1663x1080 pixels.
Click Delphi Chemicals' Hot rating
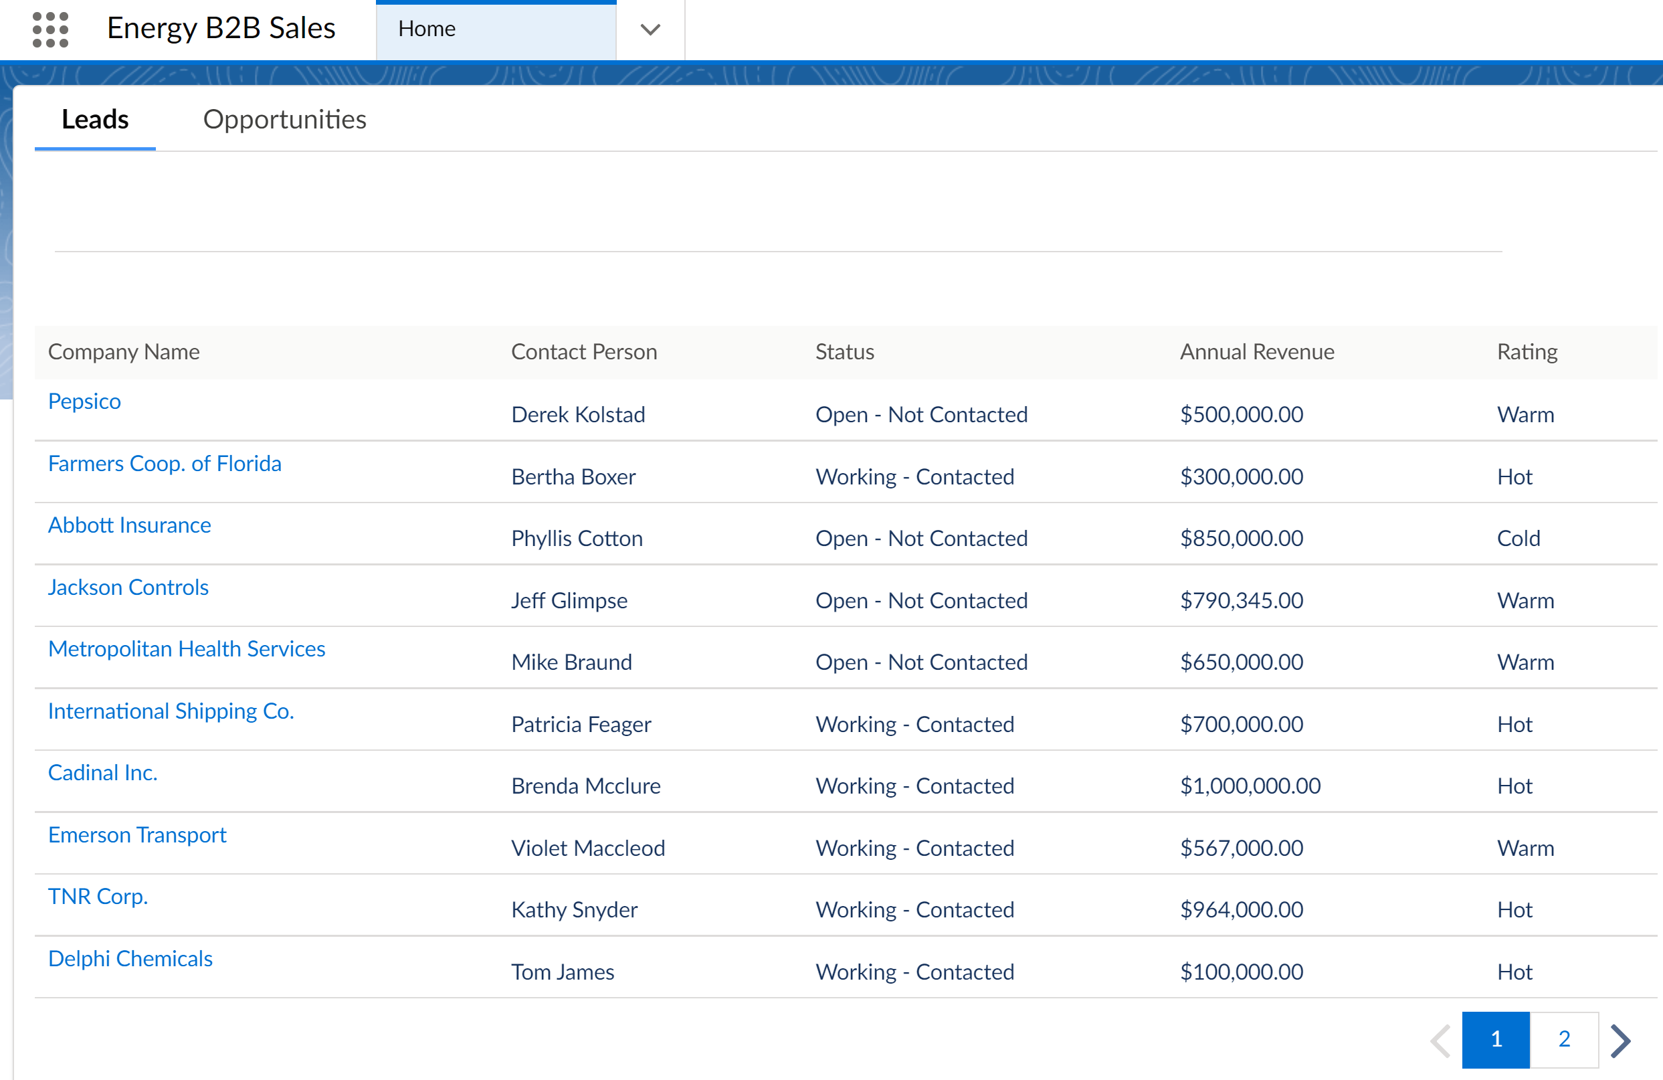[1514, 972]
